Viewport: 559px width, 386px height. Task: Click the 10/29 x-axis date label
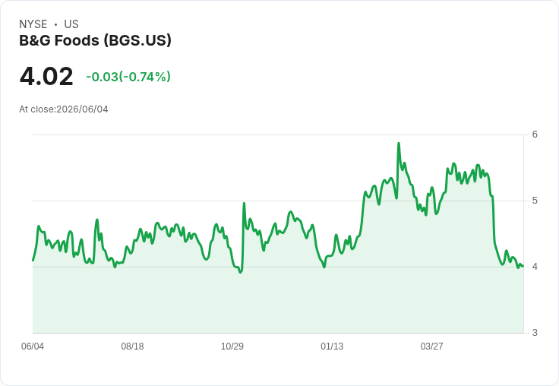coord(232,346)
